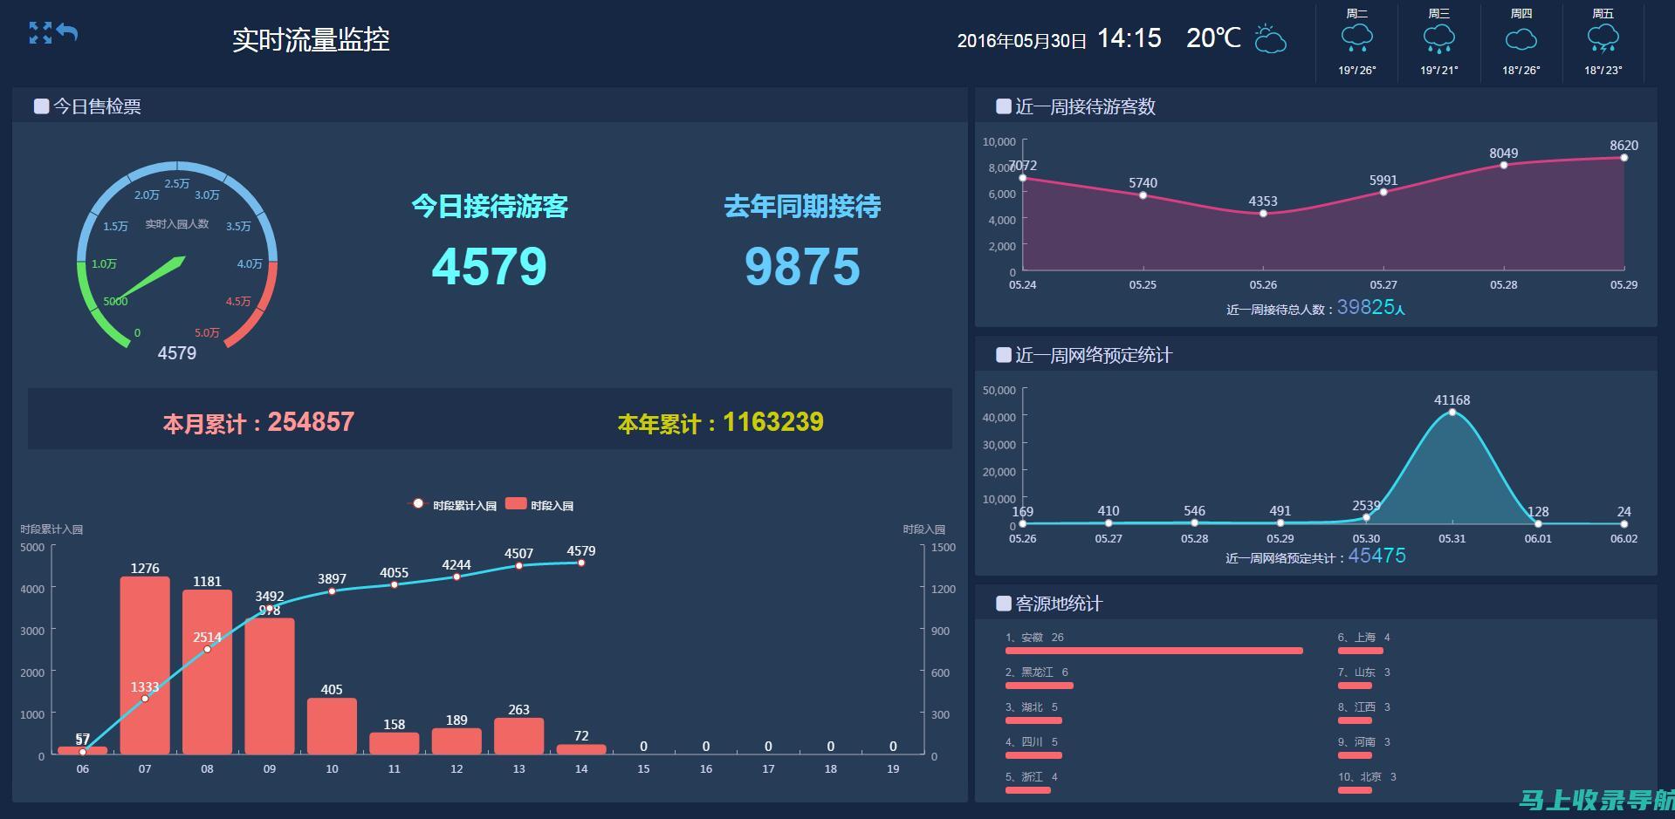Screen dimensions: 1675x819
Task: Click the 06.01 booking point labeled 128
Action: pos(1538,524)
